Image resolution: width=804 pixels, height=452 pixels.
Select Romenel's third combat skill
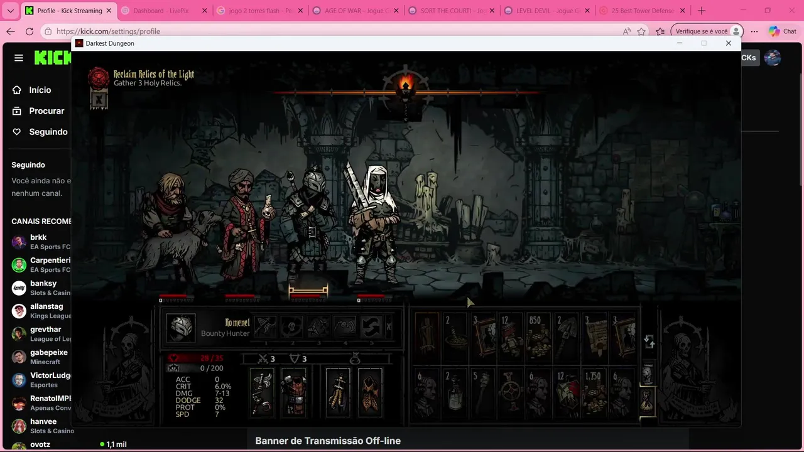point(318,327)
